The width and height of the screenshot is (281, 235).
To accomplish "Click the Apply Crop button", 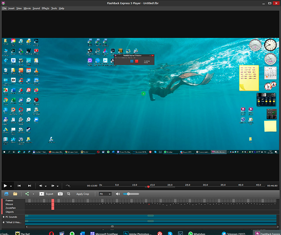I will click(83, 194).
